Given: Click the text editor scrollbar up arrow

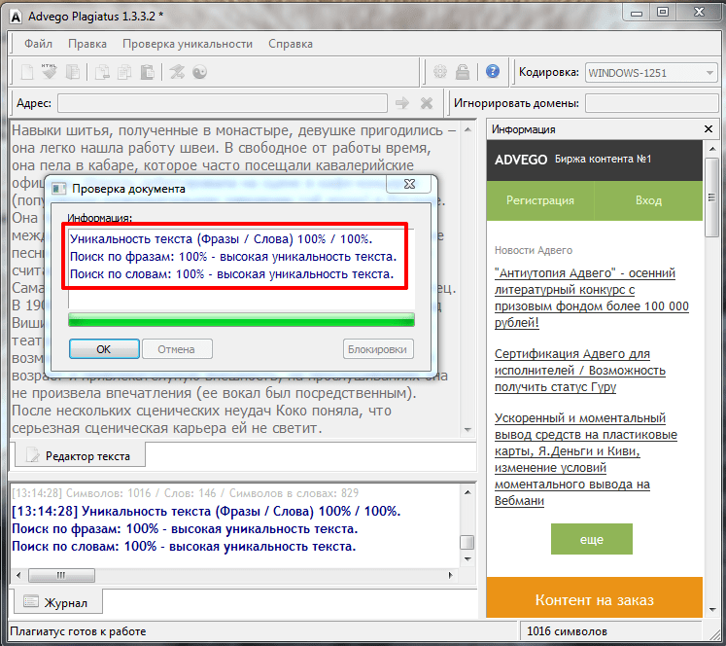Looking at the screenshot, I should pos(467,129).
